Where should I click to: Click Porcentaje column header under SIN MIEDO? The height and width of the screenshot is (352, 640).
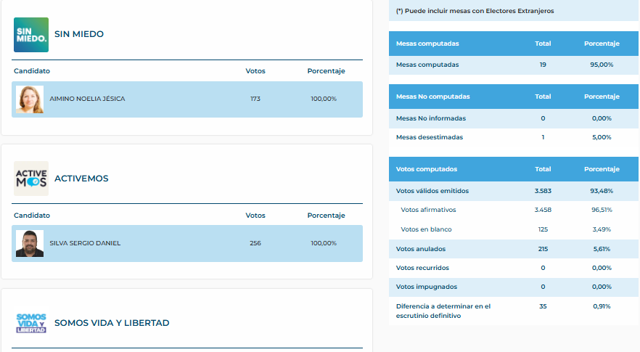click(326, 71)
